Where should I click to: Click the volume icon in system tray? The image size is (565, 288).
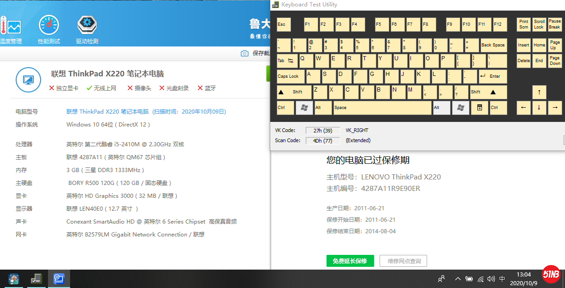click(491, 279)
